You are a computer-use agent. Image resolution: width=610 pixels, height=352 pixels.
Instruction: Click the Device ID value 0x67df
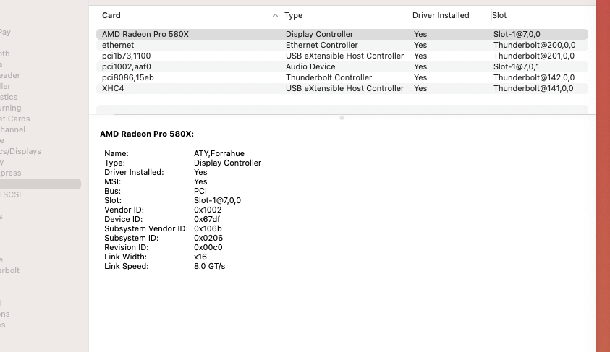tap(207, 219)
